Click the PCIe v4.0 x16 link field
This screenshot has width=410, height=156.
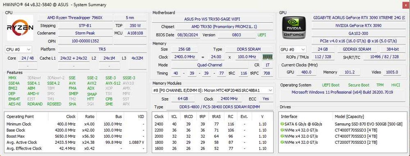point(358,41)
